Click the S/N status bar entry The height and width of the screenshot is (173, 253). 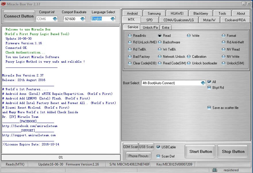tap(130, 164)
